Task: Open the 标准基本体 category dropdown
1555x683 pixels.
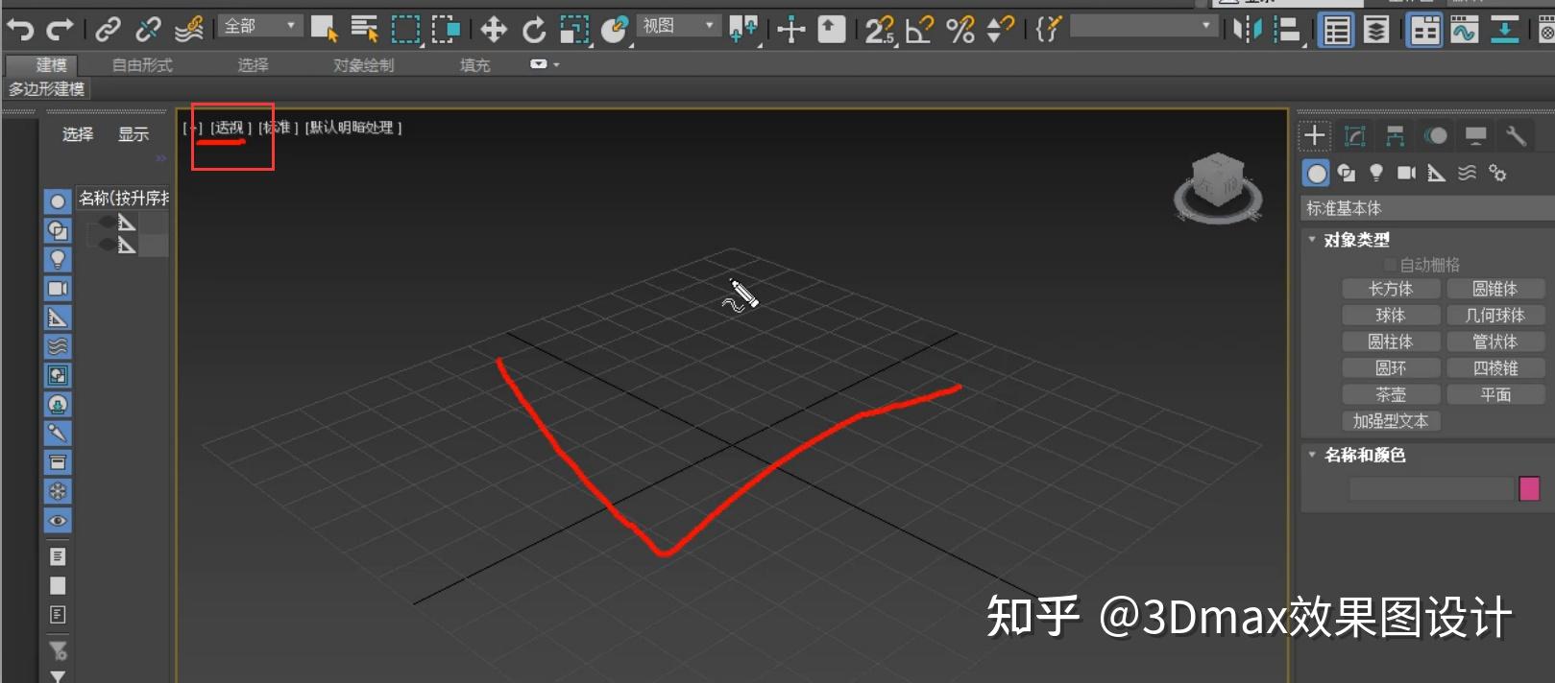Action: coord(1426,208)
